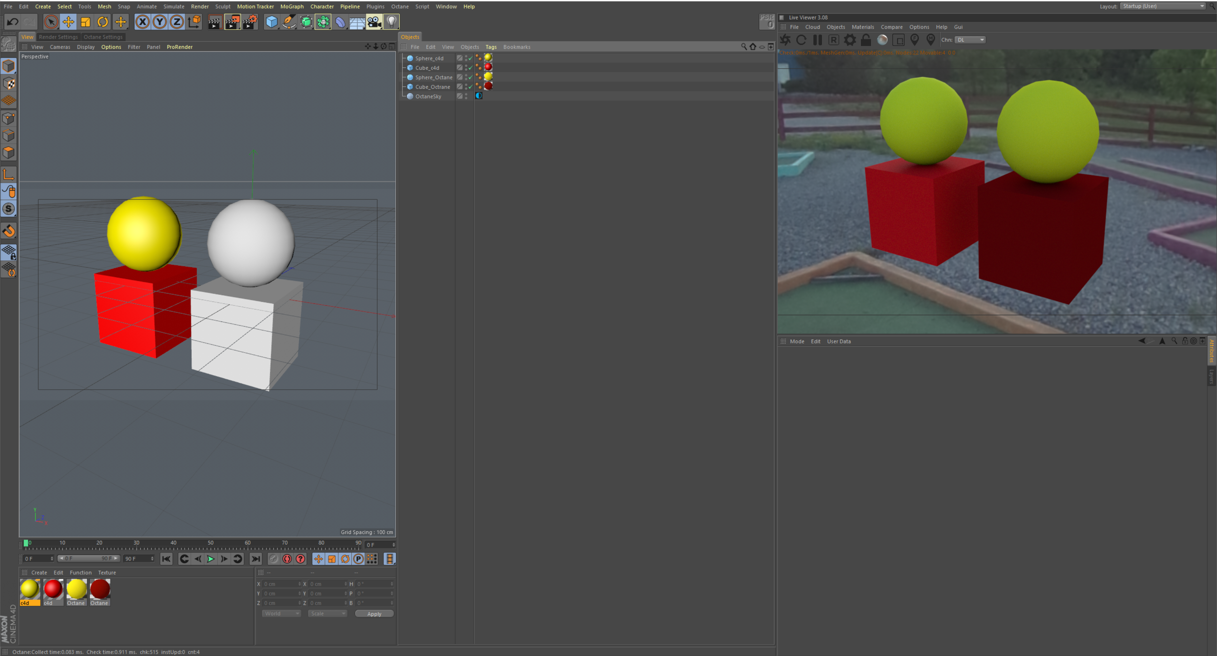Open the World coordinate system dropdown
Screen dimensions: 1217x656
click(x=281, y=614)
